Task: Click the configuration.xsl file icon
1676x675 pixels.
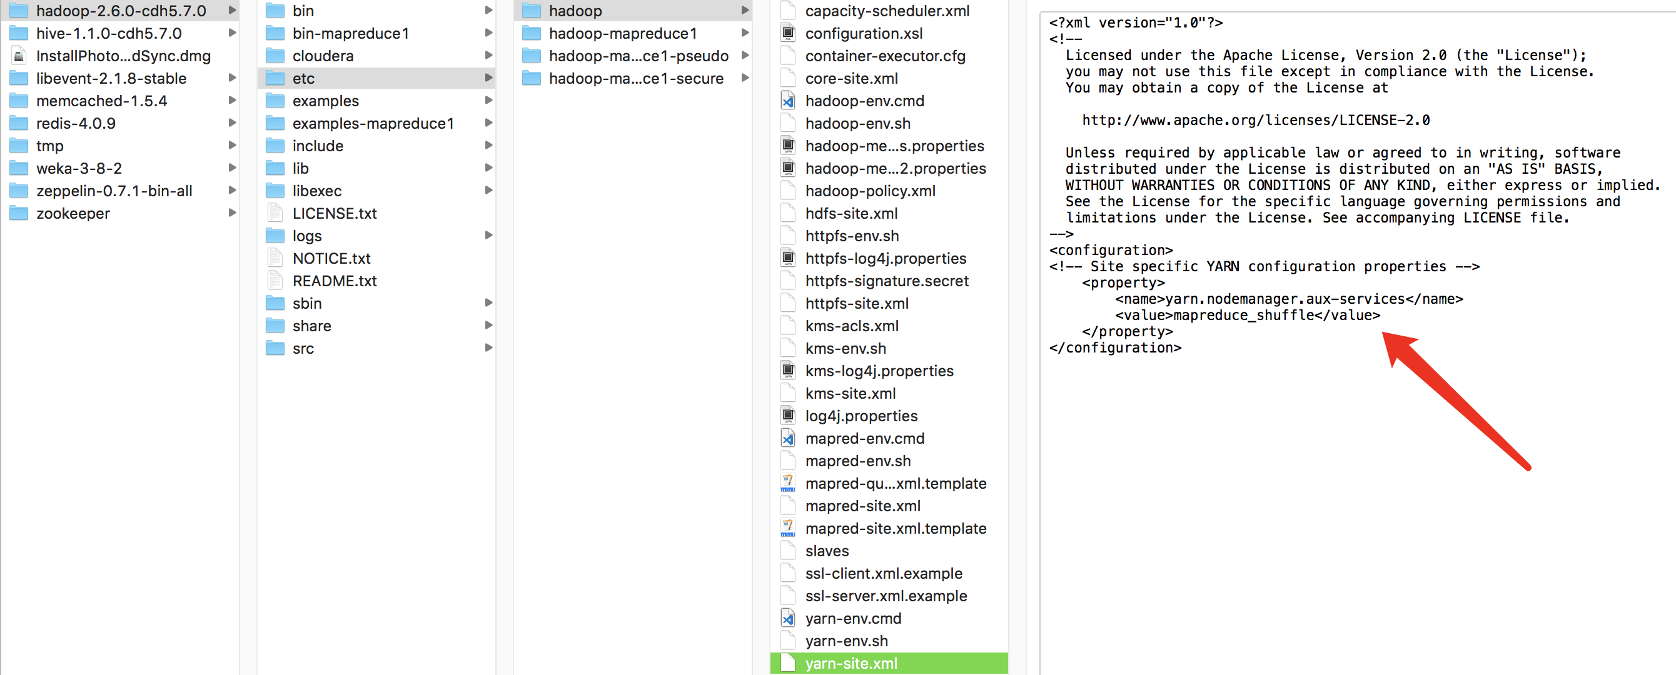Action: tap(787, 33)
